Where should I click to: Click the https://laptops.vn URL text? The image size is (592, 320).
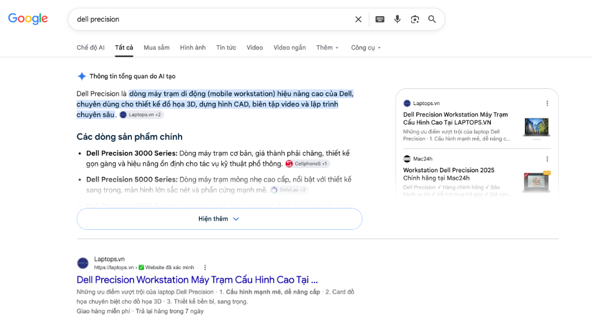pyautogui.click(x=114, y=267)
